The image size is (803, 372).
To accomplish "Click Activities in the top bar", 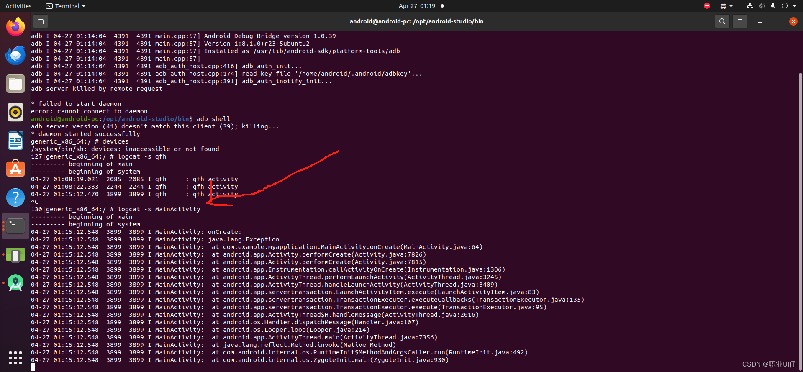I will point(18,6).
